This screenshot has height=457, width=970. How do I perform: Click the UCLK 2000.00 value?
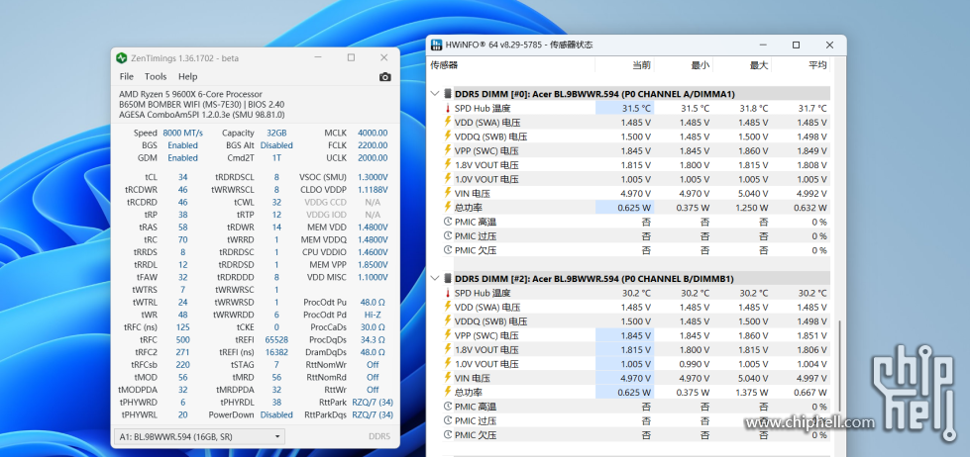pyautogui.click(x=373, y=158)
